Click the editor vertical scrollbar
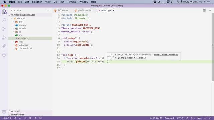This screenshot has height=120, width=214. (x=213, y=47)
